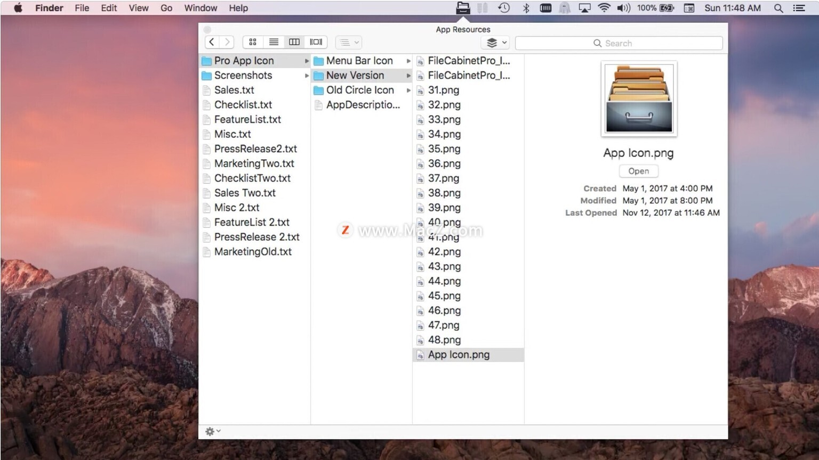Open the Window menu
This screenshot has height=460, width=819.
[x=200, y=8]
